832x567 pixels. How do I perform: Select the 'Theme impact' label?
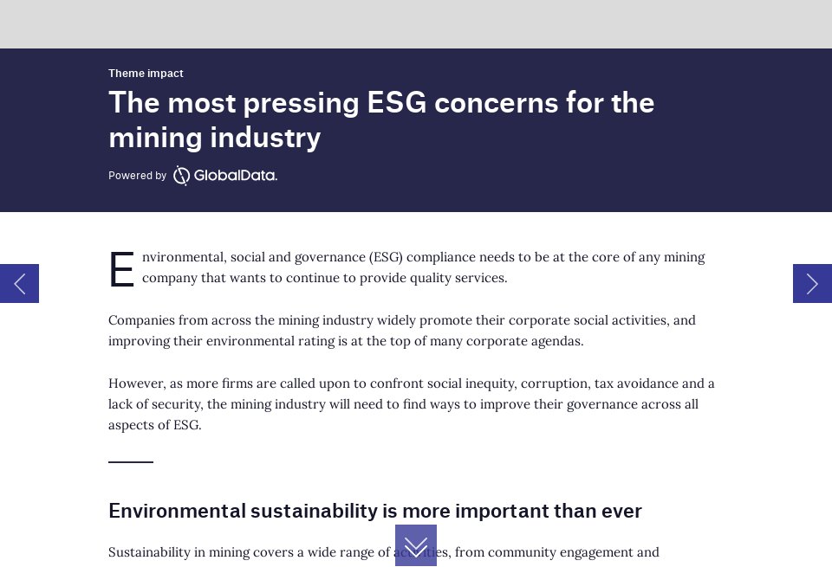[146, 74]
